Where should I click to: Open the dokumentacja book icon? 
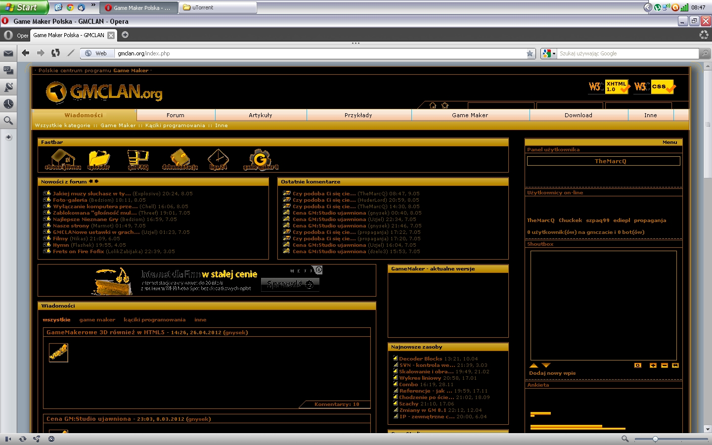click(180, 160)
